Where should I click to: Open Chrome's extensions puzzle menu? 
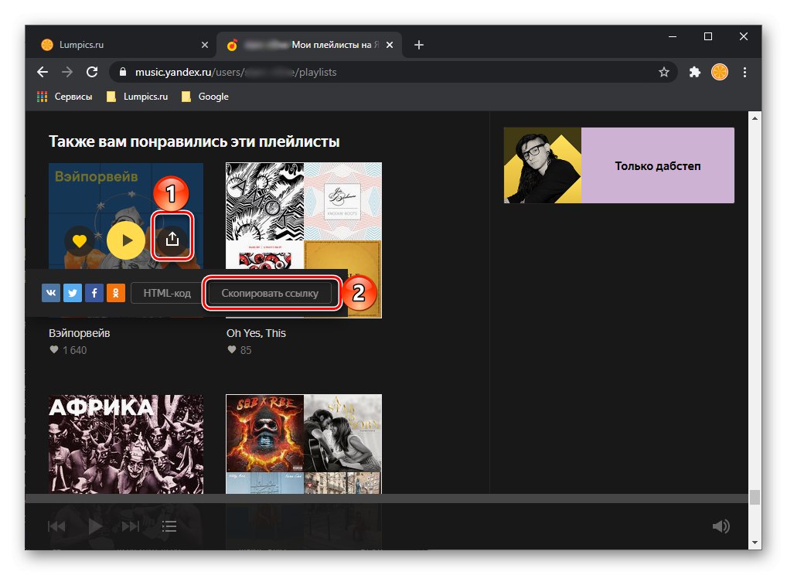[694, 72]
